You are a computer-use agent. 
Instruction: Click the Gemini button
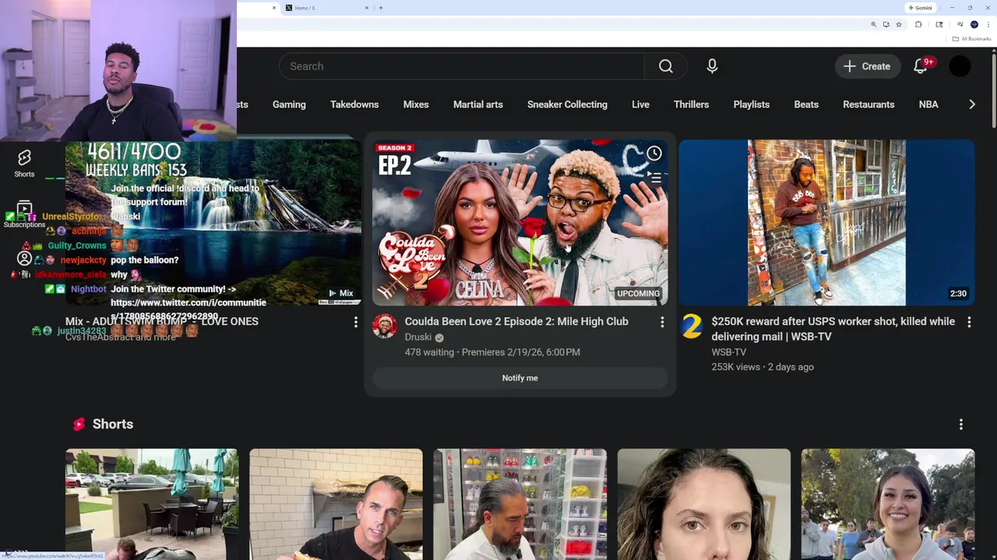(920, 8)
